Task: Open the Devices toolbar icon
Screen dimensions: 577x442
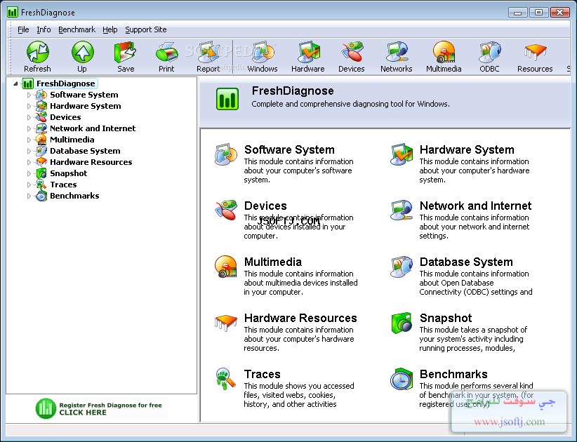Action: [352, 52]
